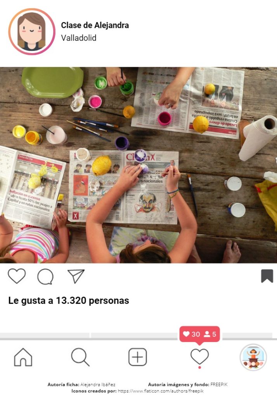Go to Home in the bottom navigation

click(x=23, y=357)
